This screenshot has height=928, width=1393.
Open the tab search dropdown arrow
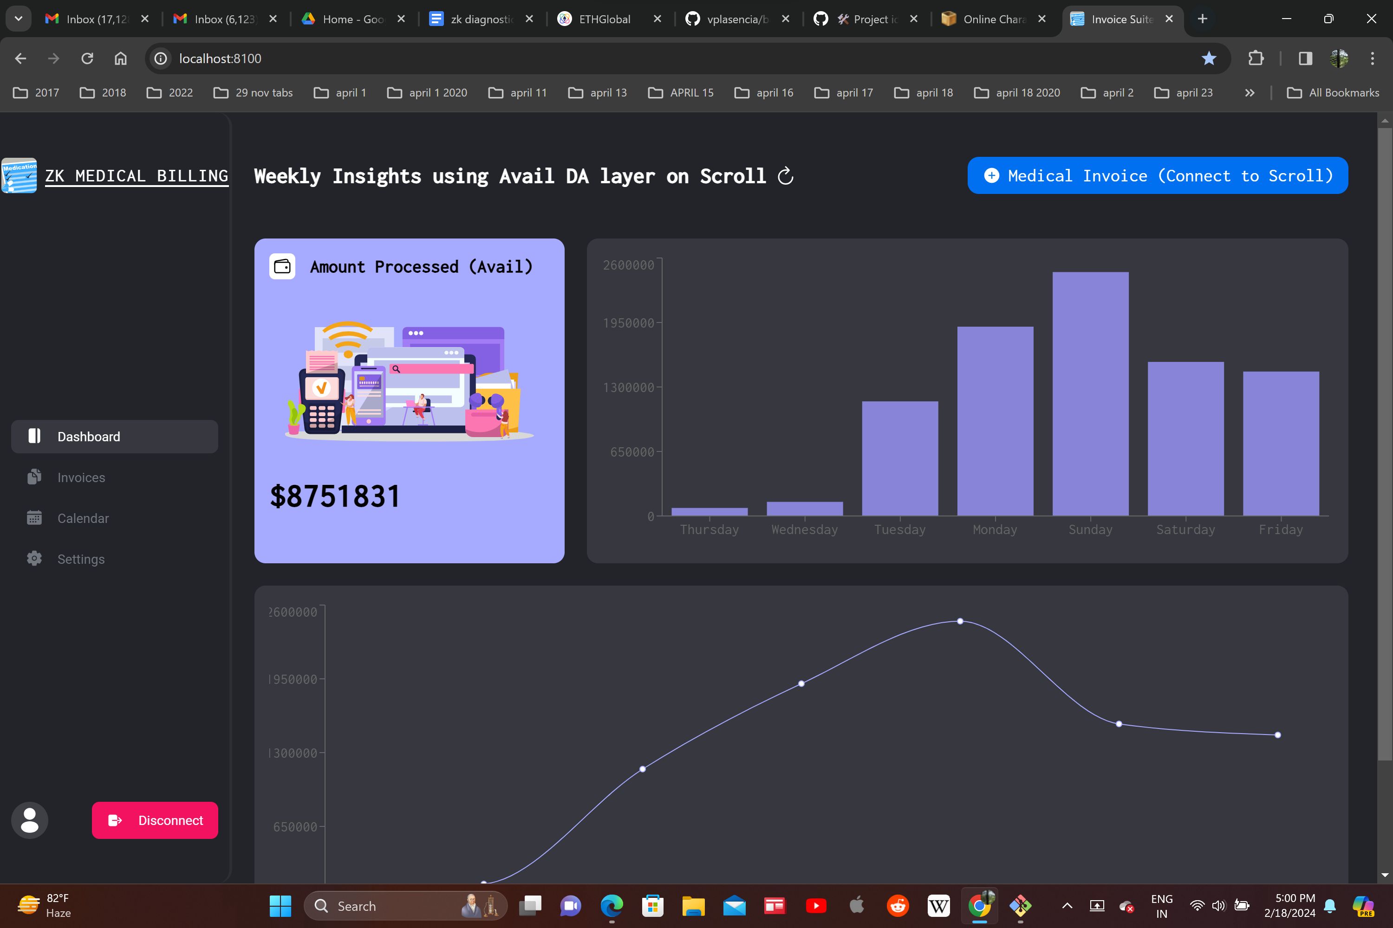(x=19, y=19)
